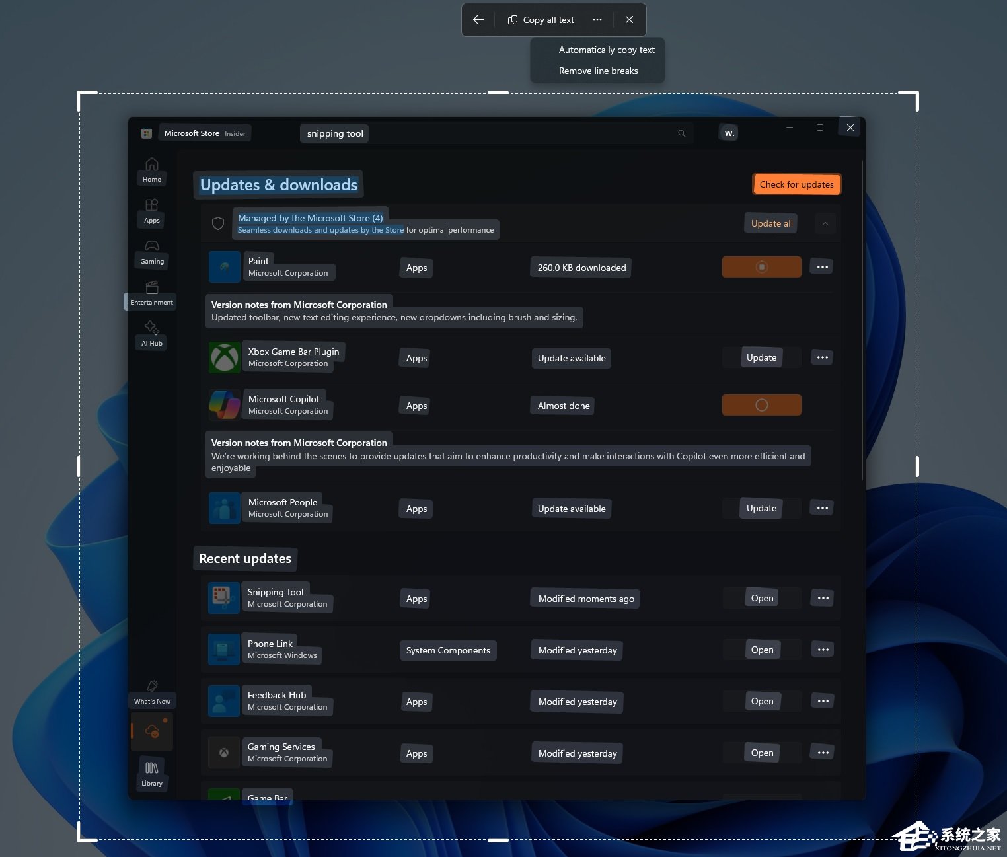Click Copy all text in snipping toolbar
The image size is (1007, 857).
click(x=541, y=20)
